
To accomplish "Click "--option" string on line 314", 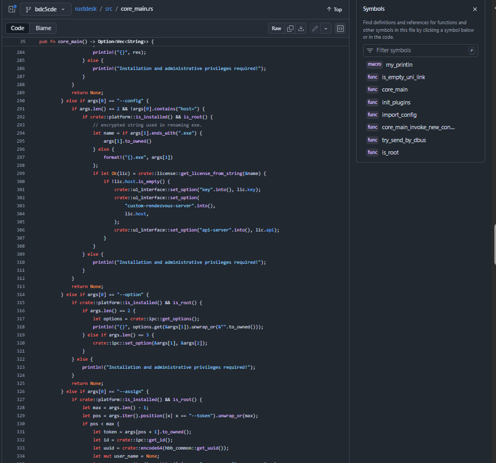I will click(x=130, y=294).
